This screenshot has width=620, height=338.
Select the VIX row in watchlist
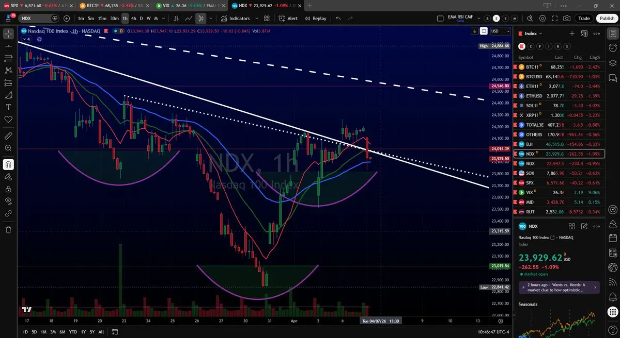pos(560,193)
